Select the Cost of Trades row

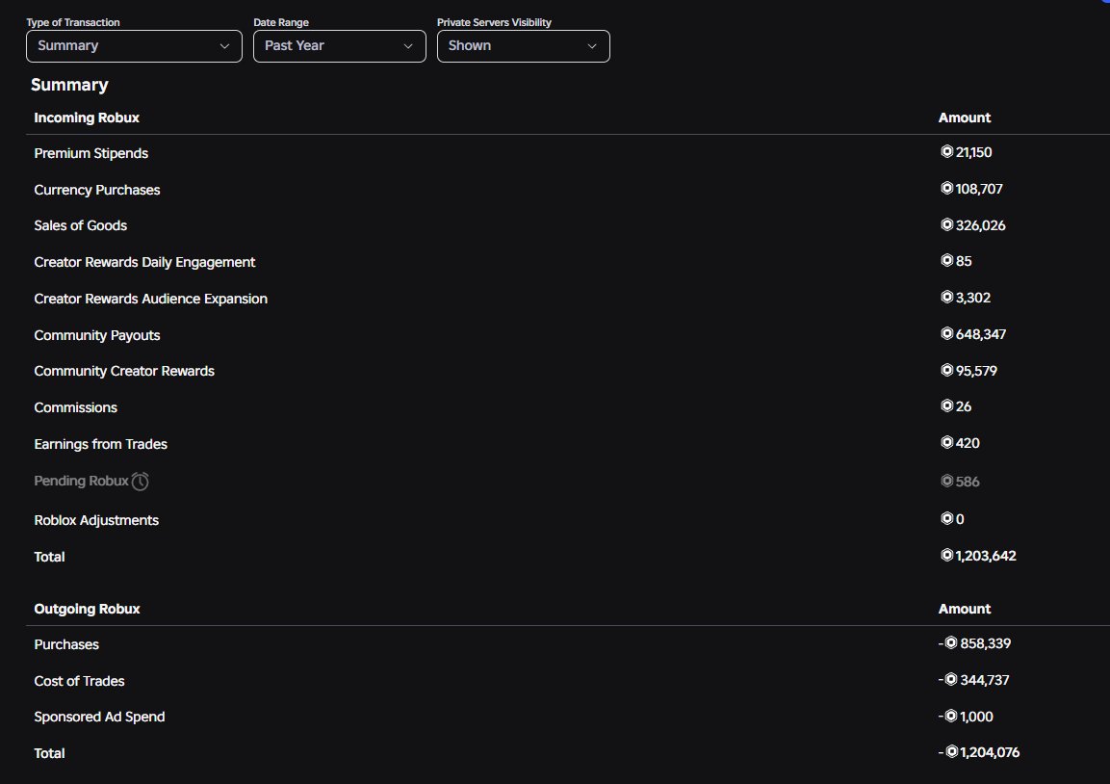tap(568, 681)
